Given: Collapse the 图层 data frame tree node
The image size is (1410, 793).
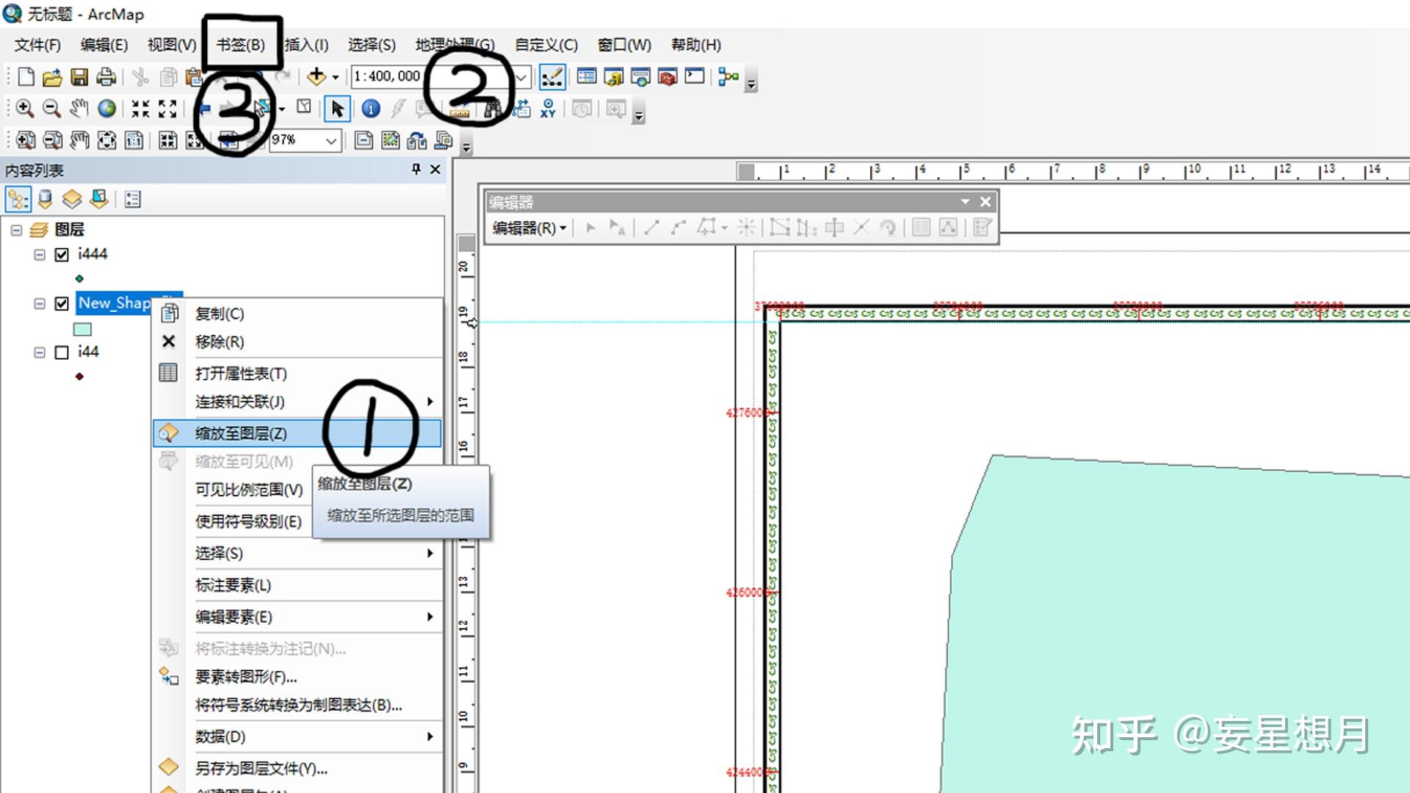Looking at the screenshot, I should [x=16, y=230].
